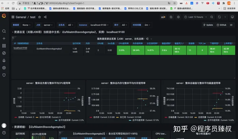Open the refresh interval dropdown arrow

(225, 17)
